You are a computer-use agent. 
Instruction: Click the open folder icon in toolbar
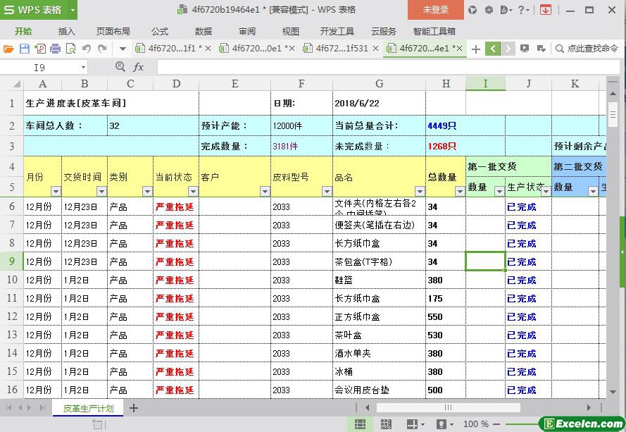[8, 49]
